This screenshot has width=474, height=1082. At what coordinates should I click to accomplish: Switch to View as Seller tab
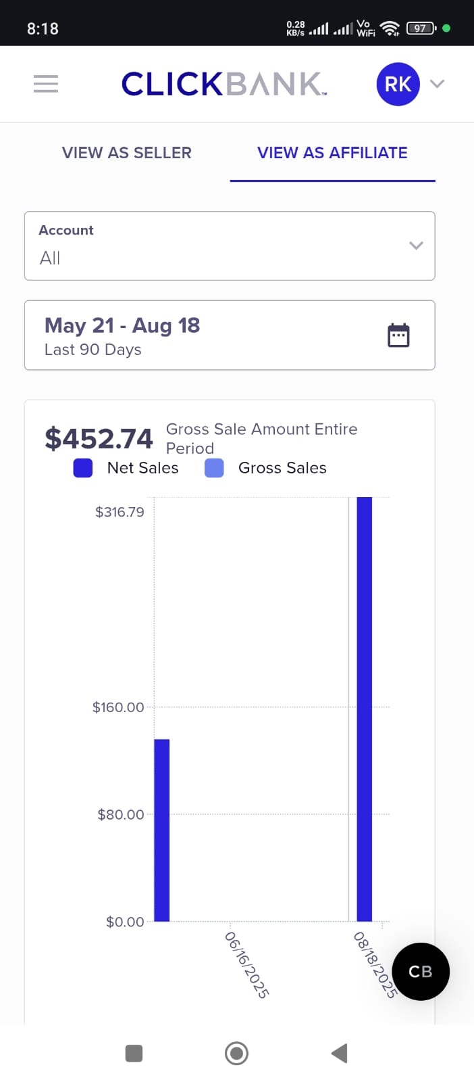[127, 153]
